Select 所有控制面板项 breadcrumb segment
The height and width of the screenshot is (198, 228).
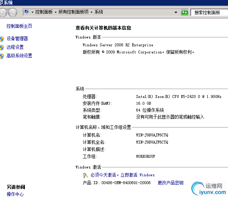(73, 12)
